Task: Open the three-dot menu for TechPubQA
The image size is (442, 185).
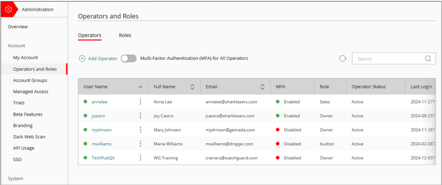Action: pyautogui.click(x=141, y=157)
